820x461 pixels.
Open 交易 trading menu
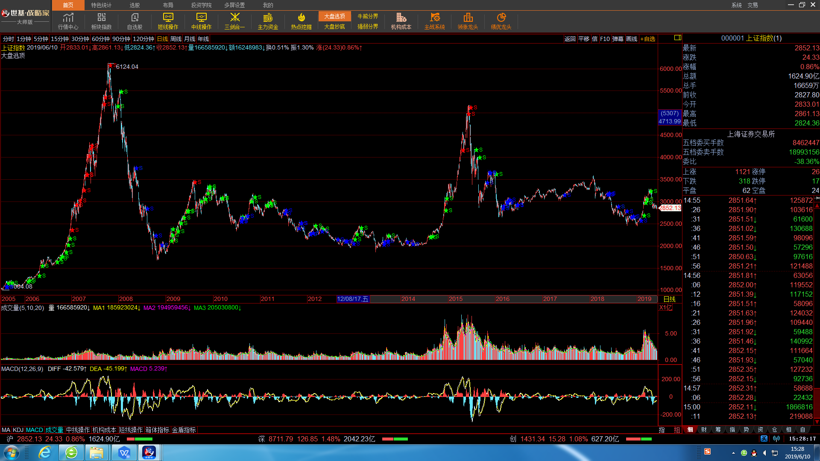[753, 5]
